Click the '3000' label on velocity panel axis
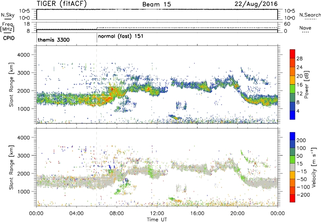This screenshot has width=321, height=222. (x=23, y=156)
